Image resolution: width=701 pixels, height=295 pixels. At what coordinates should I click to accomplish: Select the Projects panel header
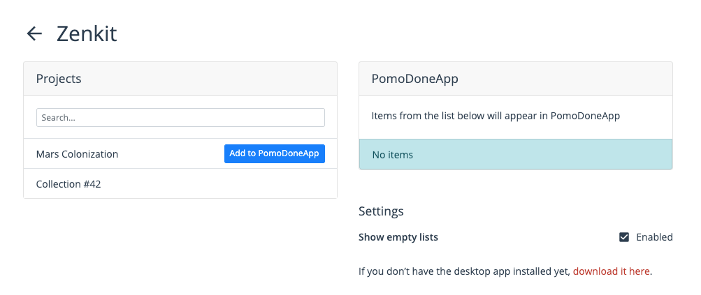click(180, 79)
